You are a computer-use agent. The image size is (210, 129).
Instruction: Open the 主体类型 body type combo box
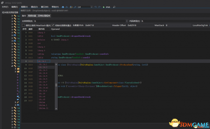(x=81, y=21)
